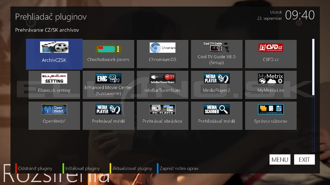This screenshot has height=185, width=330.
Task: Click the 'MyMetrixLite' label text
Action: click(x=271, y=90)
